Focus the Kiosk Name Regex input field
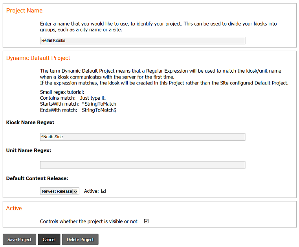Image resolution: width=299 pixels, height=247 pixels. coord(143,137)
